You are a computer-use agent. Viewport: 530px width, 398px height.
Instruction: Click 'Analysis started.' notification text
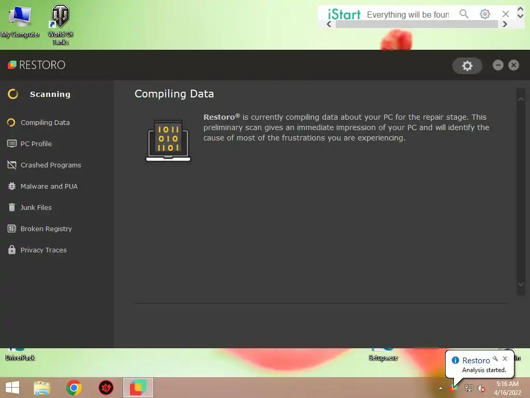(x=484, y=370)
